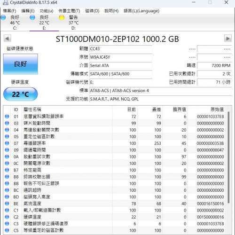Click status orb for attribute BE
The image size is (235, 235).
[x=7, y=204]
